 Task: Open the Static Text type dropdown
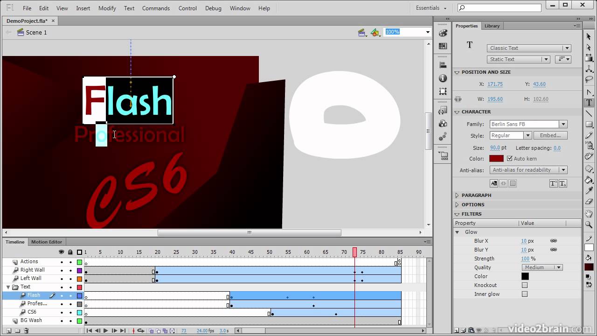(x=519, y=59)
